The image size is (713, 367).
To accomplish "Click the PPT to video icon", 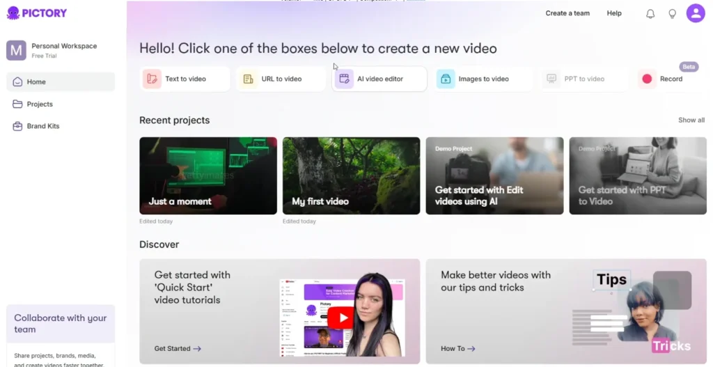I will click(x=551, y=79).
